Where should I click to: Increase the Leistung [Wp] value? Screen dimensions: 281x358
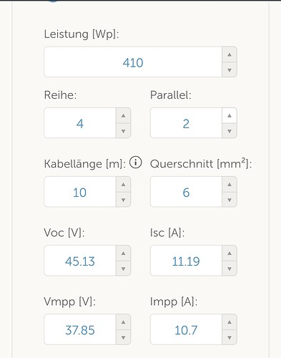click(x=230, y=54)
